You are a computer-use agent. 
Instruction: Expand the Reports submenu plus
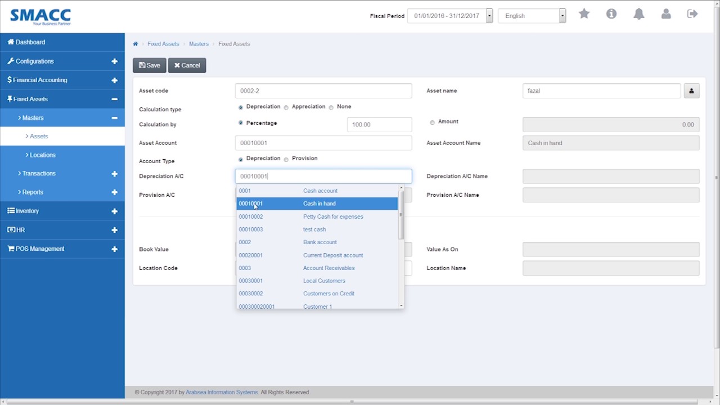114,192
